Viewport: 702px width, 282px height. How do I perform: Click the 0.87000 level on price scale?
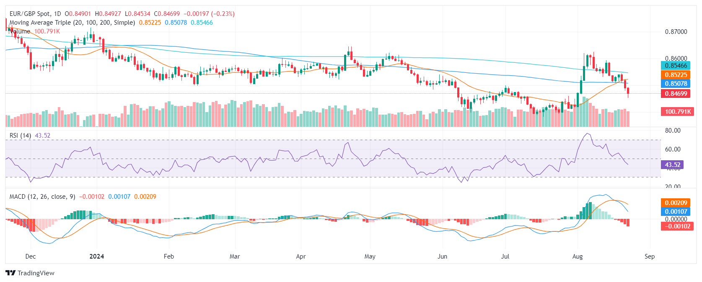pos(676,32)
